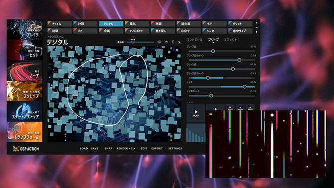Open the RENDER menu
334x188 pixels.
click(x=126, y=148)
